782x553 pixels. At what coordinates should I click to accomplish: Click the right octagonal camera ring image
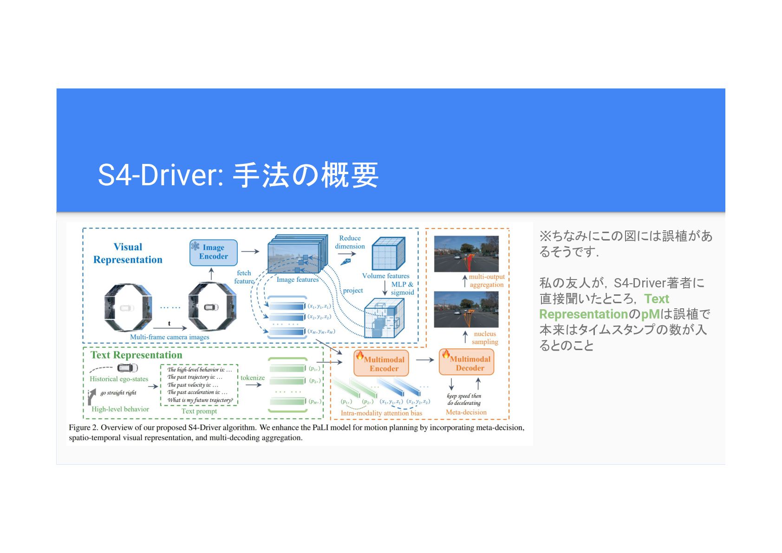[212, 307]
